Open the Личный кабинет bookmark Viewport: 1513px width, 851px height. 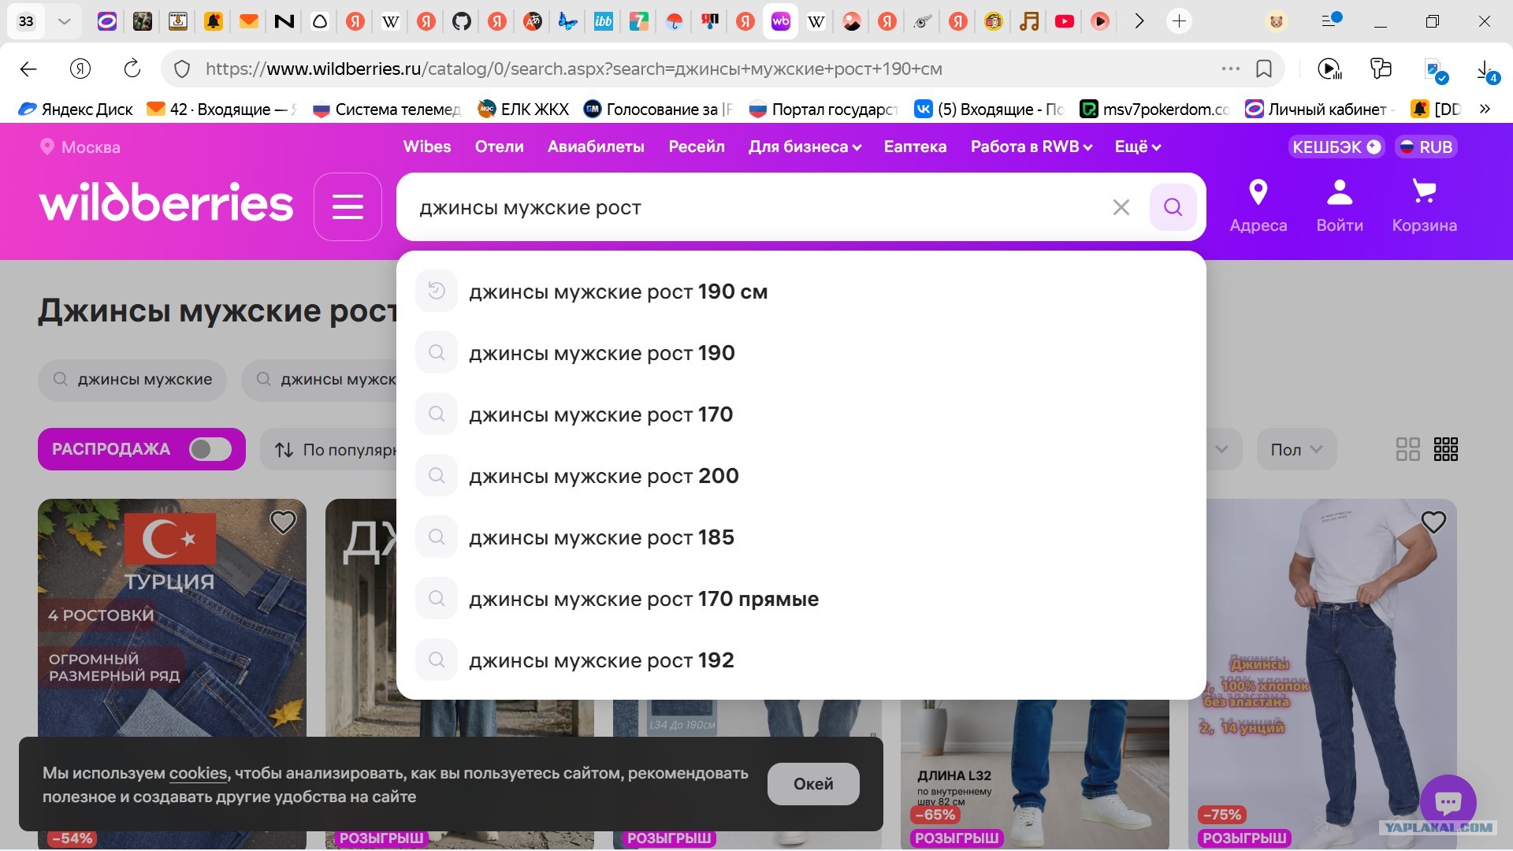(x=1320, y=109)
